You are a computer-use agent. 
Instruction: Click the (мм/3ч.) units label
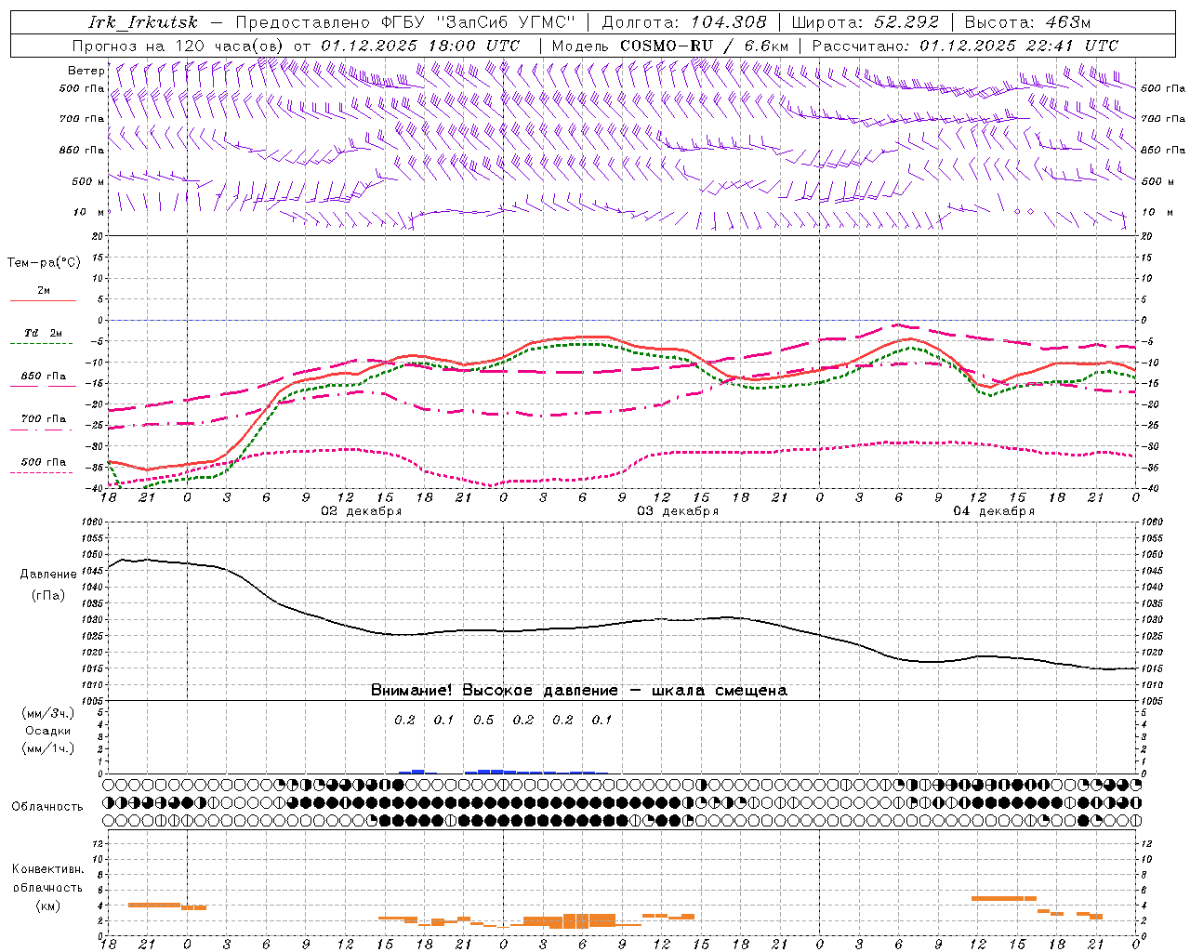point(47,713)
